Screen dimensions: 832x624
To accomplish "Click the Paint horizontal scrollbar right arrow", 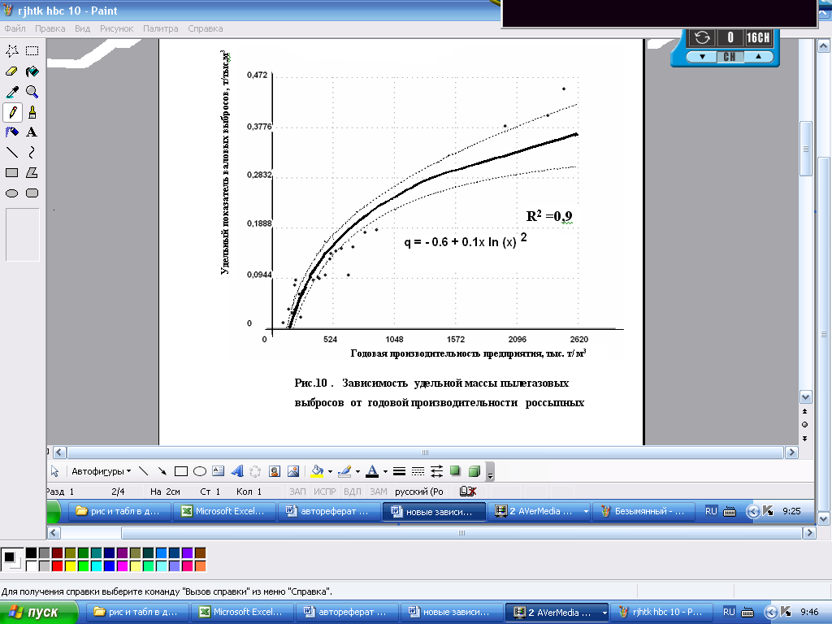I will (809, 533).
